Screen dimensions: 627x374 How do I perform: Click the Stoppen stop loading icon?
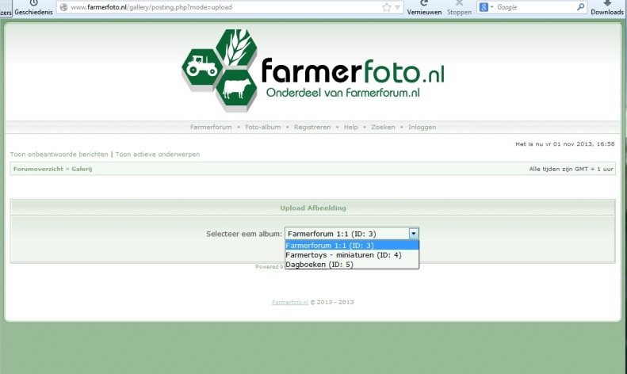pyautogui.click(x=459, y=5)
